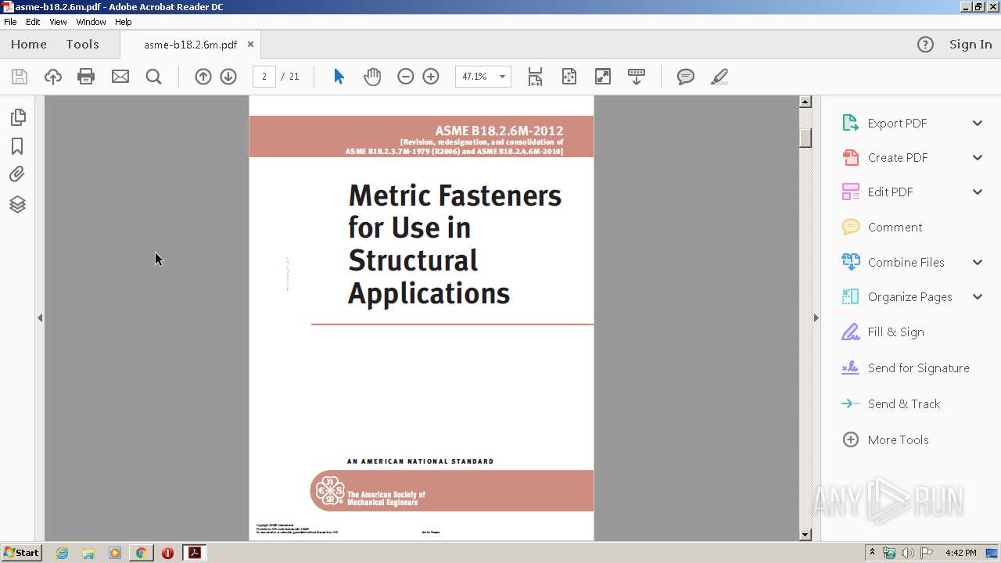Open the View menu
Viewport: 1001px width, 563px height.
58,22
